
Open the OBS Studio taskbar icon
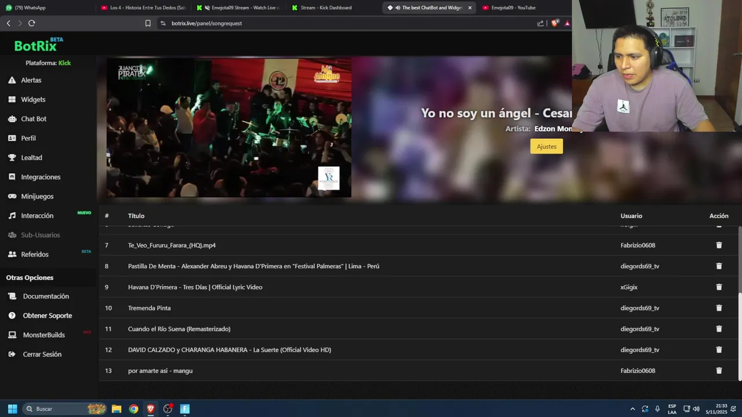pyautogui.click(x=168, y=409)
